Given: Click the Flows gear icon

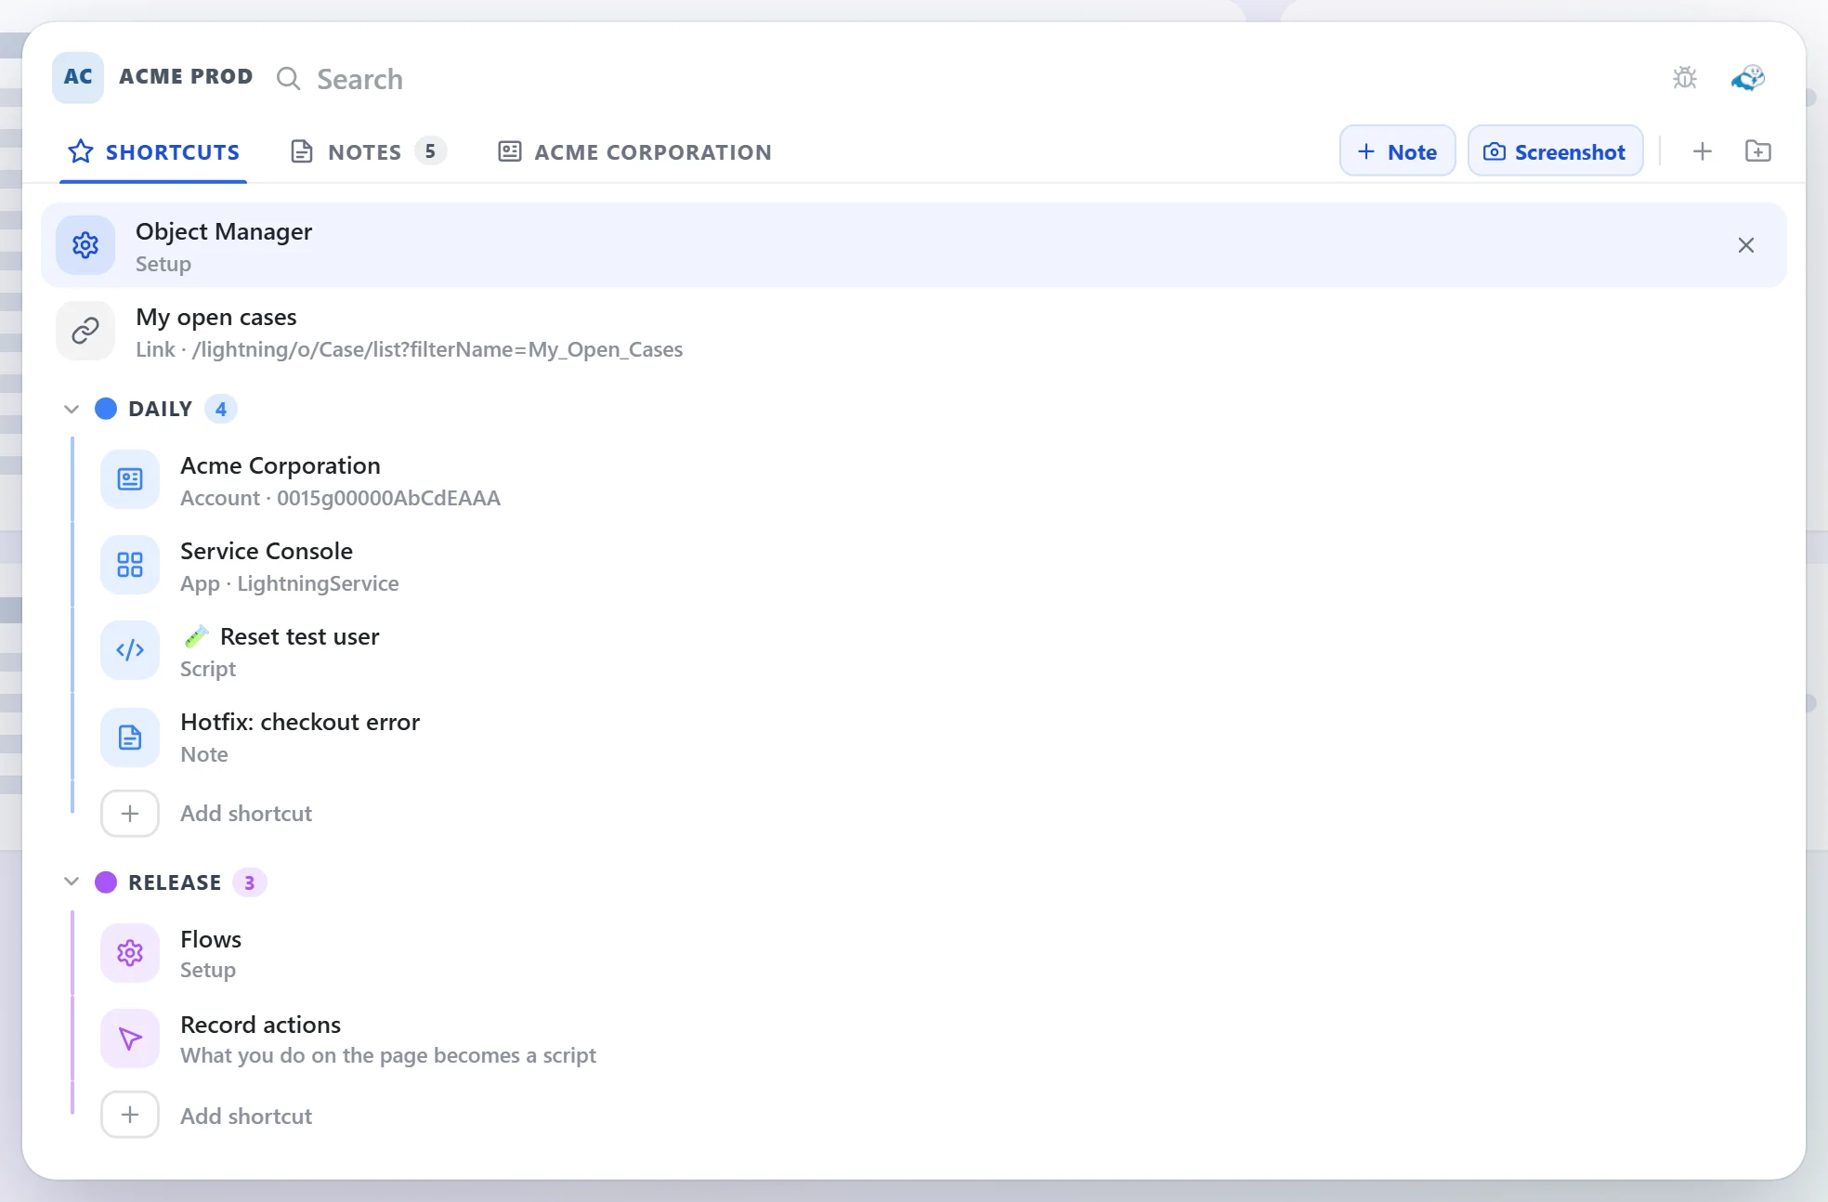Looking at the screenshot, I should [130, 953].
